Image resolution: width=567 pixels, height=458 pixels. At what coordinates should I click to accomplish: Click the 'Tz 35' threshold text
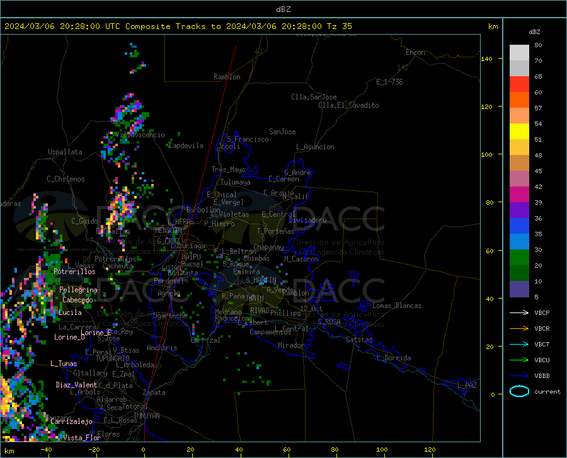(x=339, y=26)
